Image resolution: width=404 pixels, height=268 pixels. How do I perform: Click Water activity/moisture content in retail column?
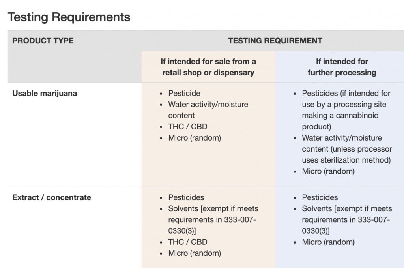point(208,110)
